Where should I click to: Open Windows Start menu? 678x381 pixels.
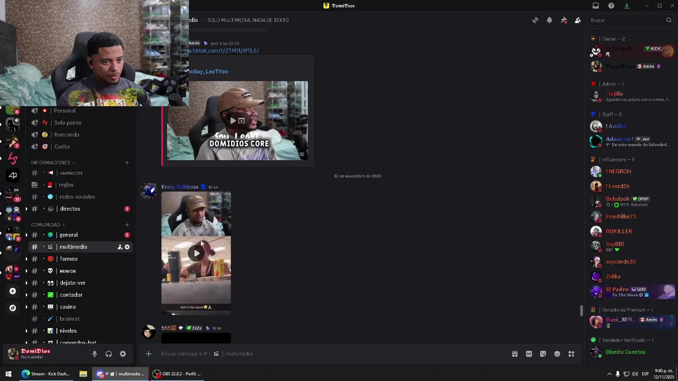[8, 374]
